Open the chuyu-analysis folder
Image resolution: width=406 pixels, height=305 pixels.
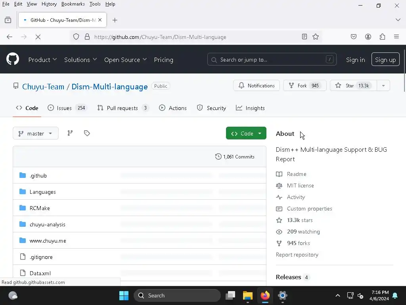[48, 225]
